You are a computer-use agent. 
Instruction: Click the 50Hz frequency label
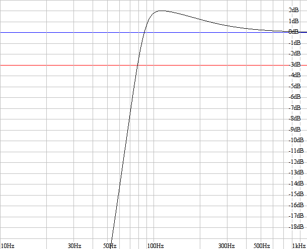click(x=110, y=246)
